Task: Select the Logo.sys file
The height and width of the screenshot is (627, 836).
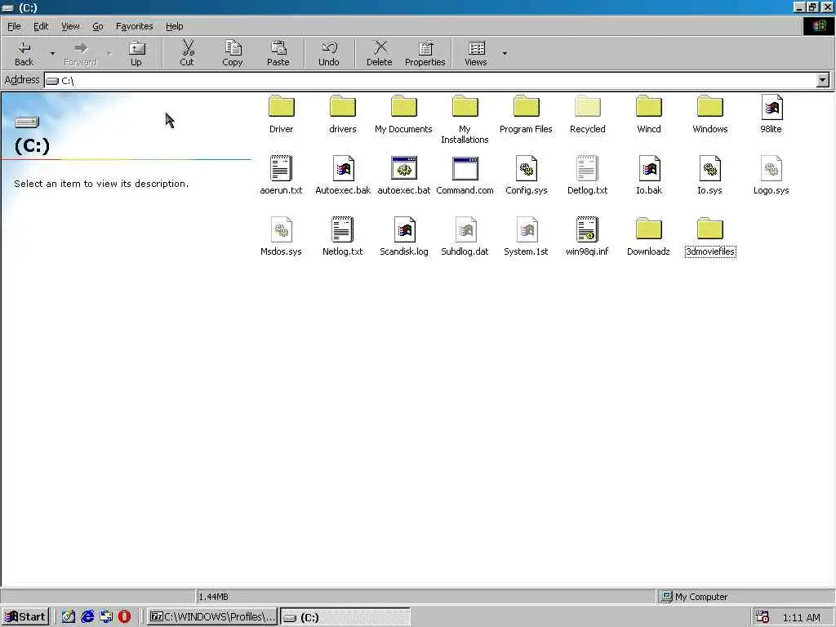Action: 772,176
